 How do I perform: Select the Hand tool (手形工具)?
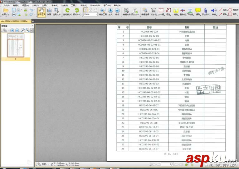click(41, 12)
